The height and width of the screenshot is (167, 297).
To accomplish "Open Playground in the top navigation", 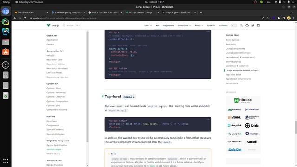I will click(168, 26).
